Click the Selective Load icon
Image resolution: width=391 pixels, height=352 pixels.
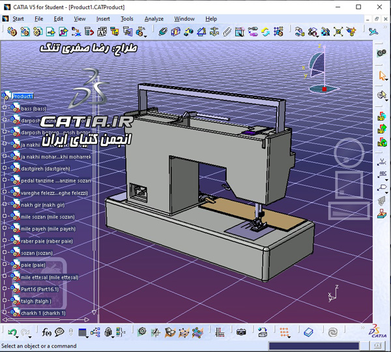[x=115, y=32]
